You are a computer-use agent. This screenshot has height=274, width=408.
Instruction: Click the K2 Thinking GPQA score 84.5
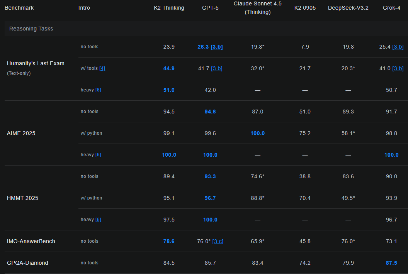pos(169,263)
